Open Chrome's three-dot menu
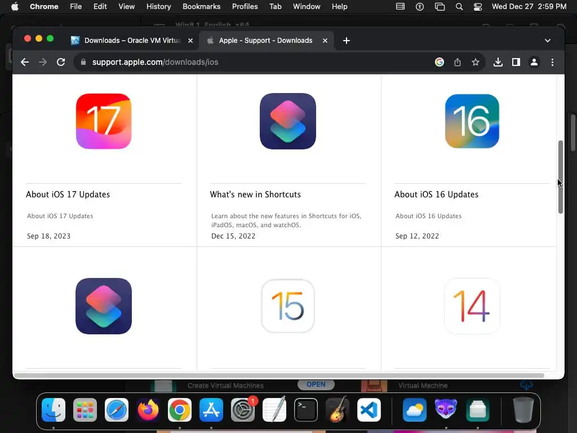 click(552, 62)
